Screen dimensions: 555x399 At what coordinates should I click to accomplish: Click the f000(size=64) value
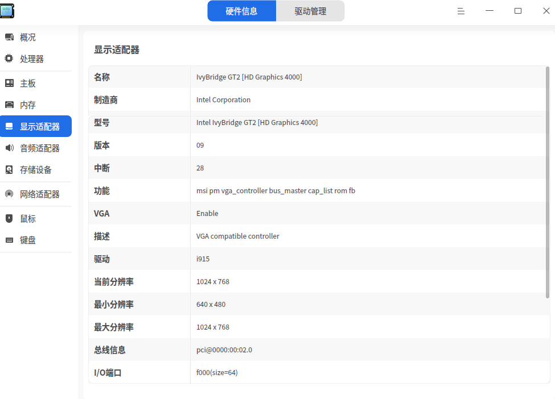point(217,372)
